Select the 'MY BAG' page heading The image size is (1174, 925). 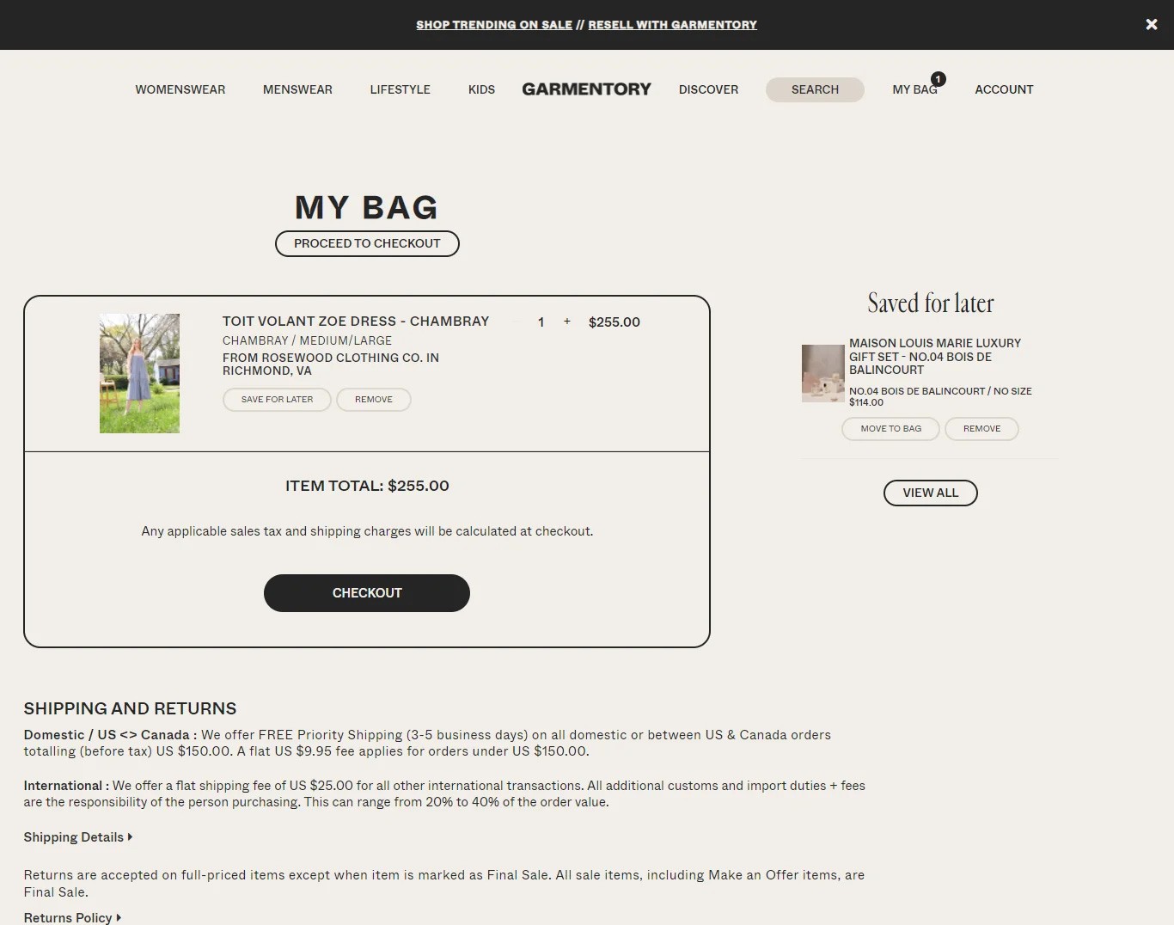[367, 208]
